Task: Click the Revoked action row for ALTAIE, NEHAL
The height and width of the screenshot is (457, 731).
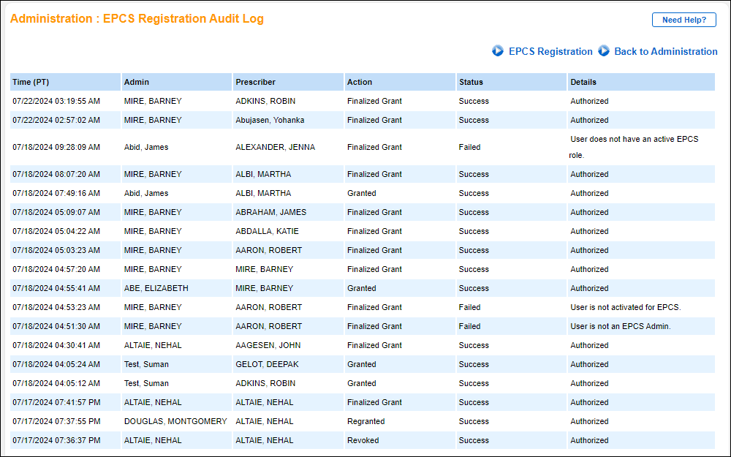Action: pyautogui.click(x=292, y=440)
